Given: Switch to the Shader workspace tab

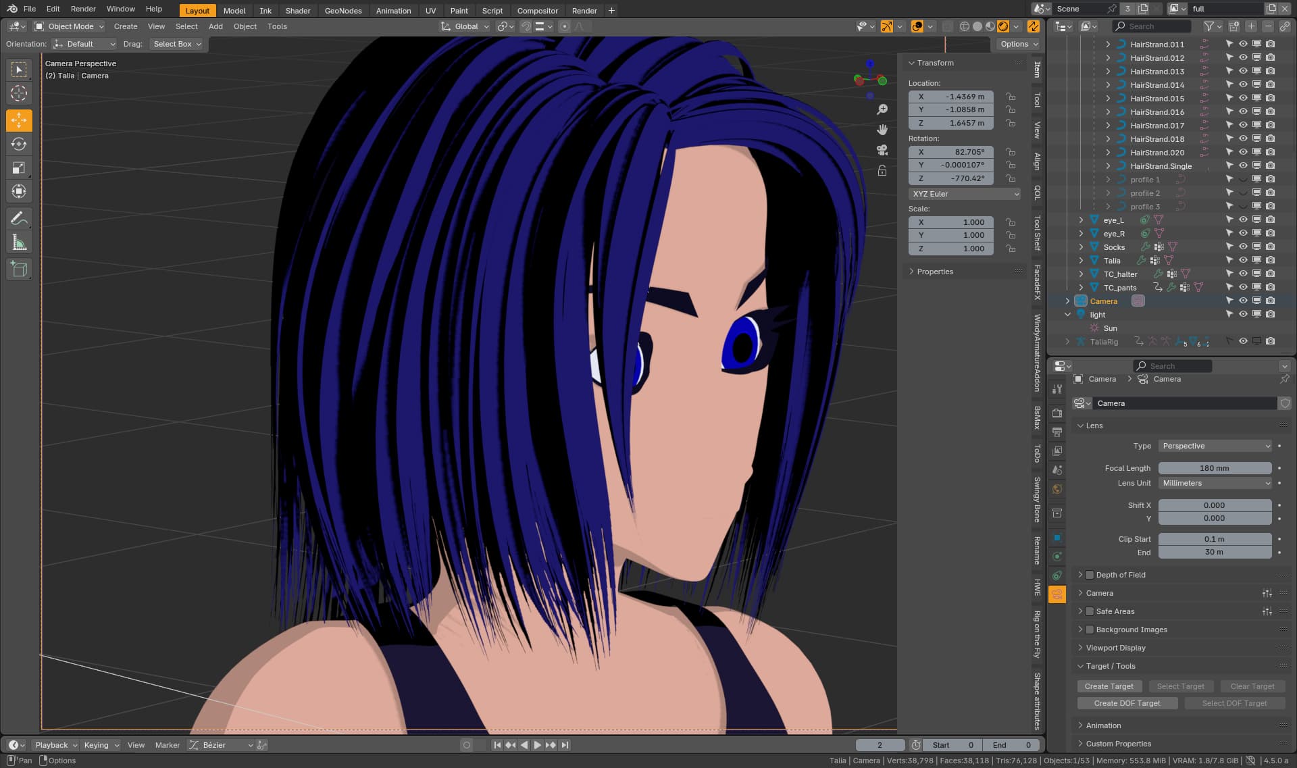Looking at the screenshot, I should tap(298, 11).
